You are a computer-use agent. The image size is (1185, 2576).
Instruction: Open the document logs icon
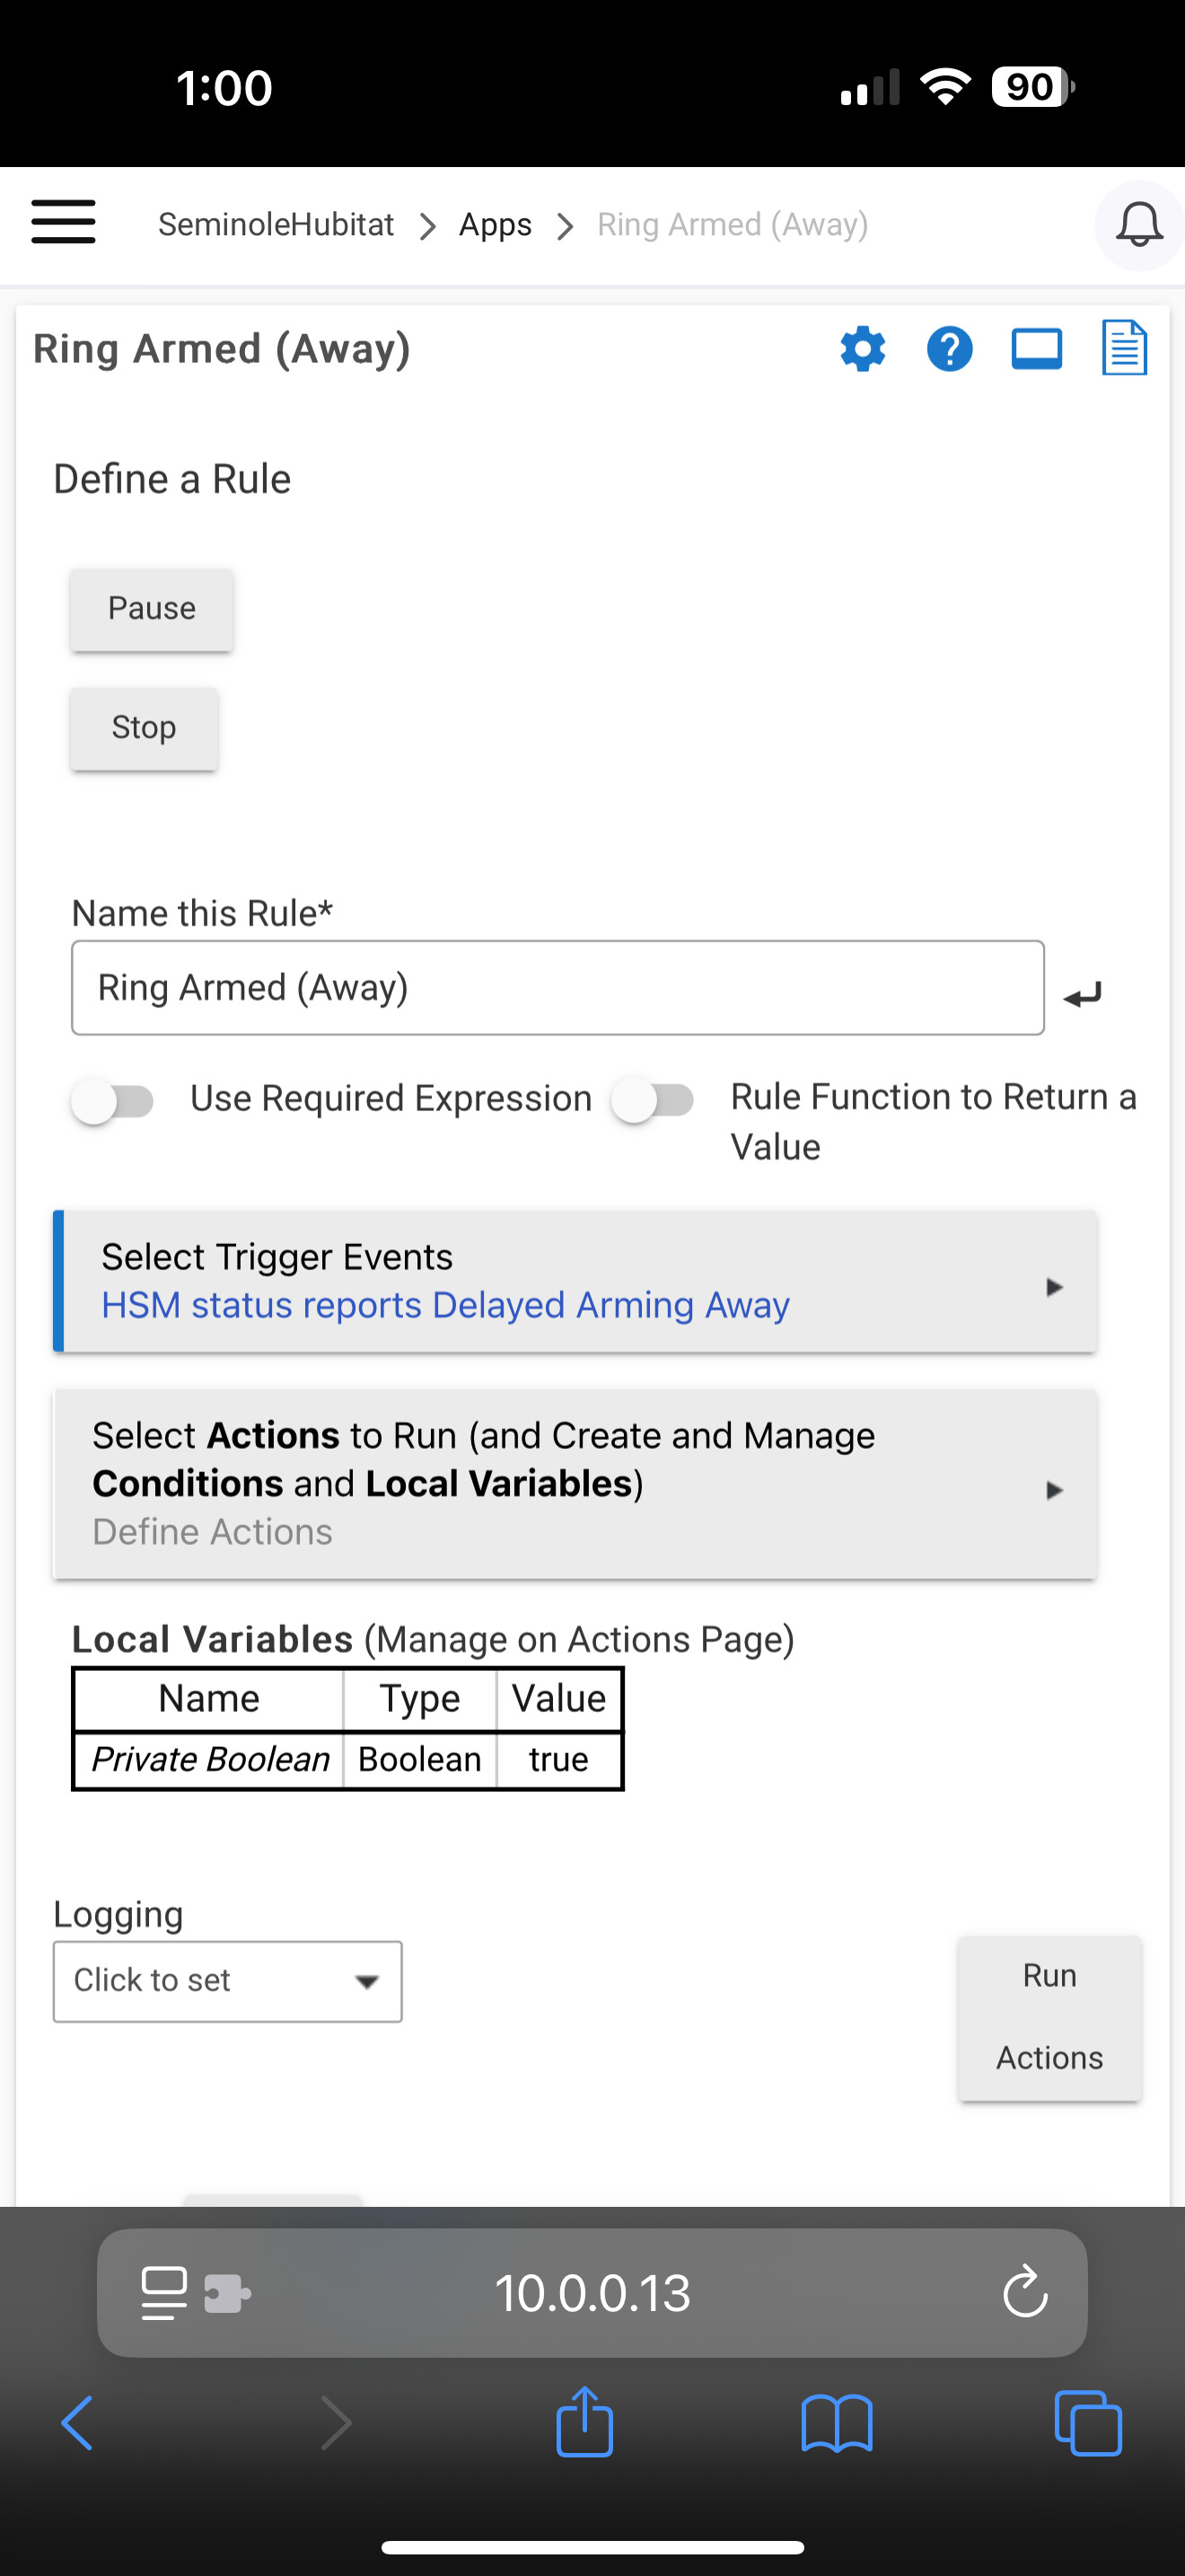pyautogui.click(x=1124, y=348)
